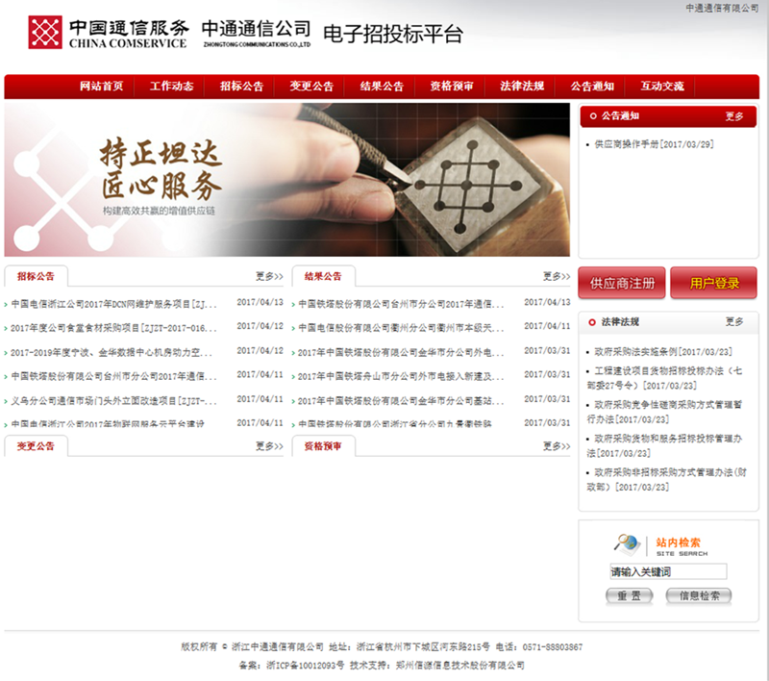Select 结果公告 in the red menu bar
The width and height of the screenshot is (769, 681).
382,87
